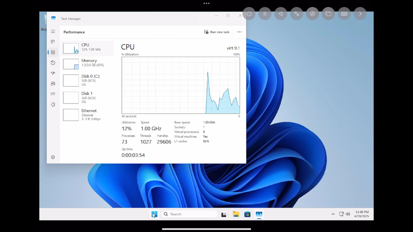Click the virt-9.1 processor name
Viewport: 413px width, 232px height.
[233, 48]
